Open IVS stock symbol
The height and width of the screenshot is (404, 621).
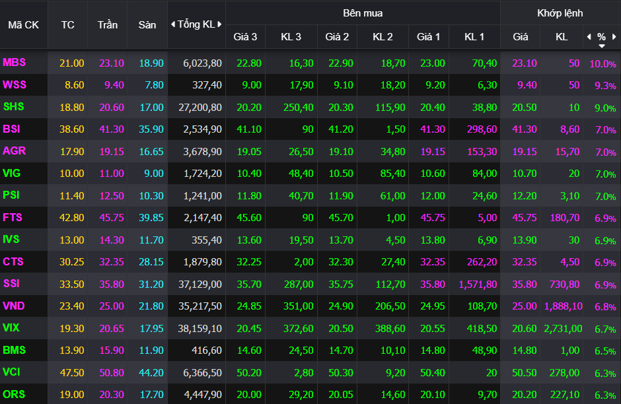(x=11, y=240)
